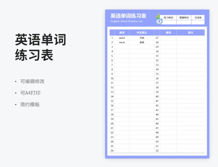Click row number 28
The image size is (218, 167).
point(157,42)
